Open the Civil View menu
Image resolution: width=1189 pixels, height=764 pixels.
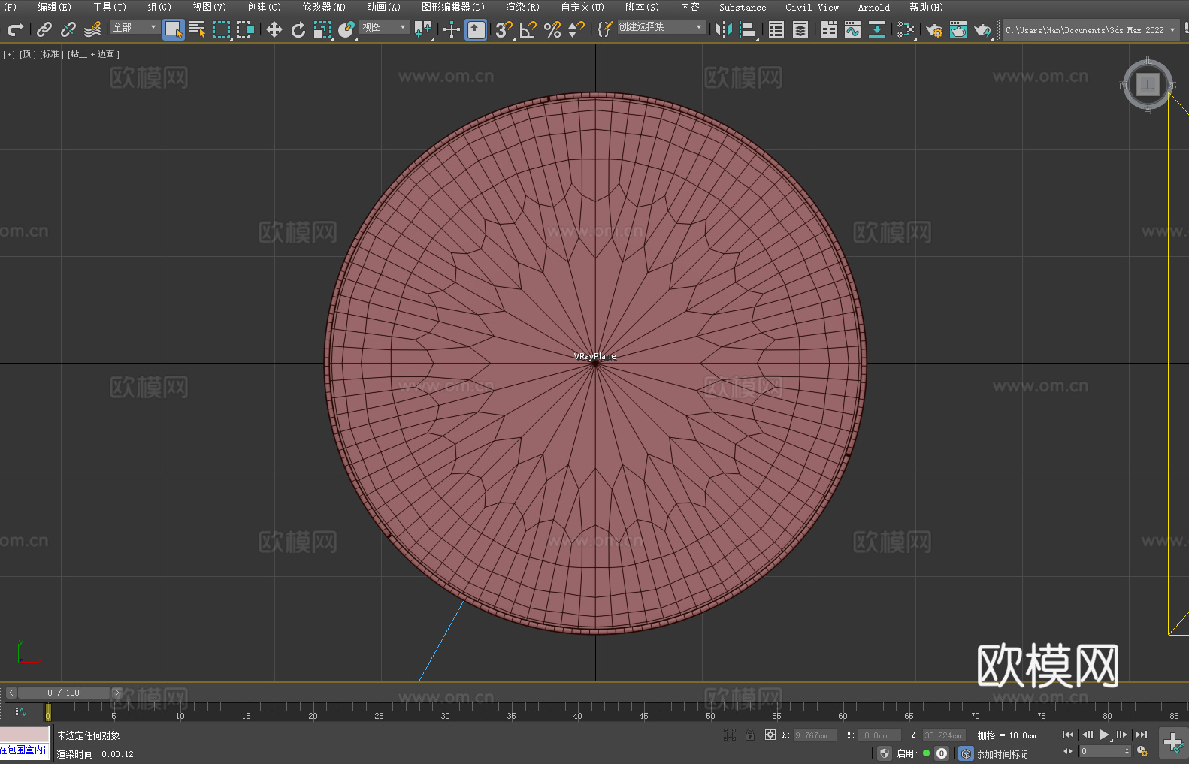(812, 7)
